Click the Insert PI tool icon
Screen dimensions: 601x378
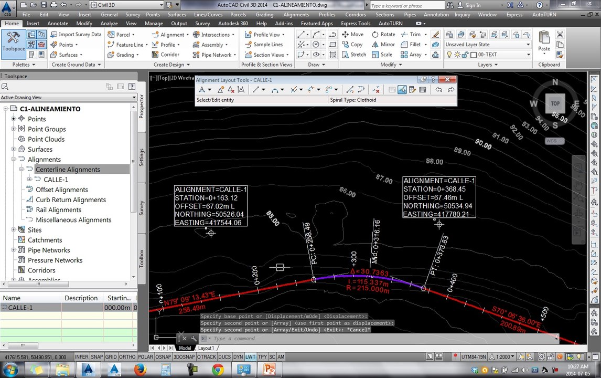click(221, 90)
